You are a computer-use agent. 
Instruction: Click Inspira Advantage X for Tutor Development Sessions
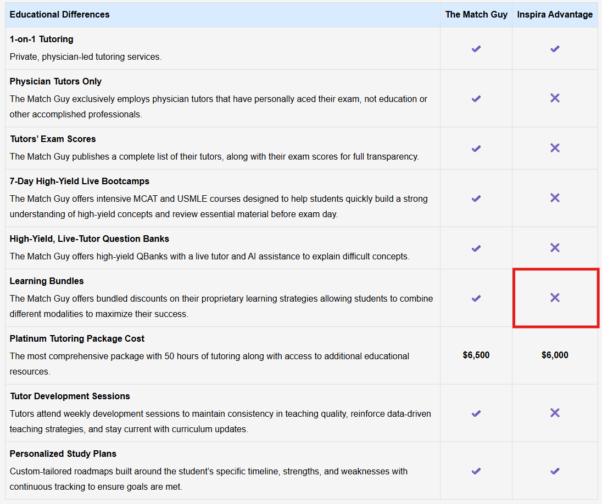555,413
